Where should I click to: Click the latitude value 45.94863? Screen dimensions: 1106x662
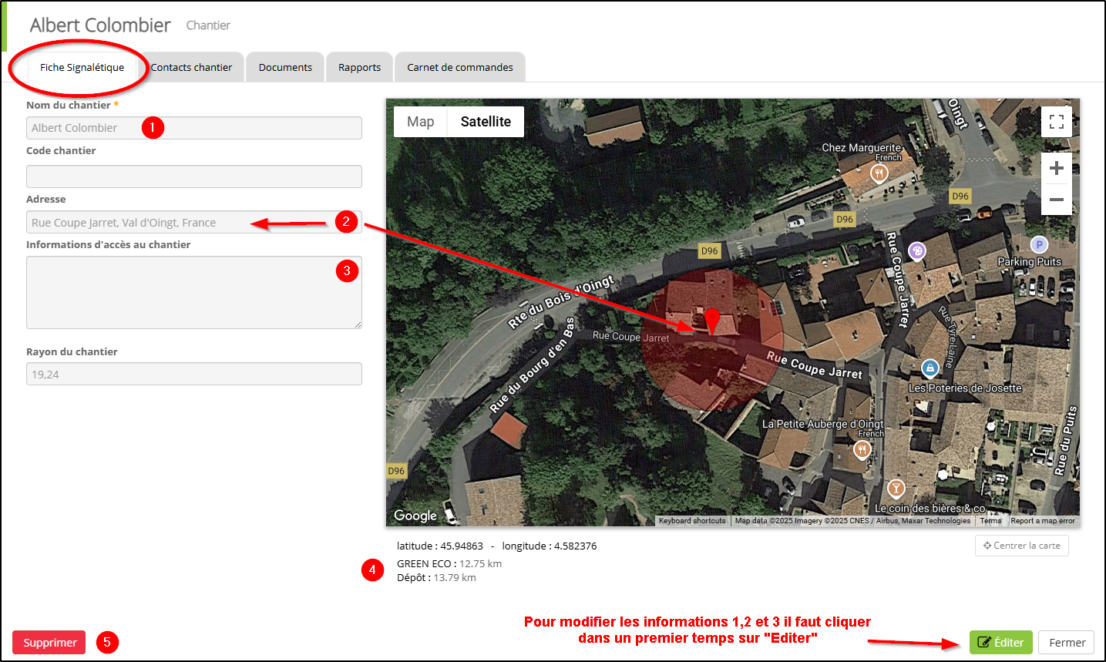pyautogui.click(x=462, y=546)
